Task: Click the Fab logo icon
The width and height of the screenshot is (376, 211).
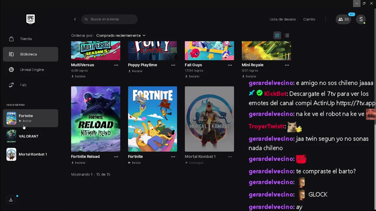Action: coord(11,85)
